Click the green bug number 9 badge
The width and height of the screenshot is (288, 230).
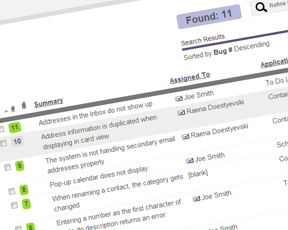[20, 166]
